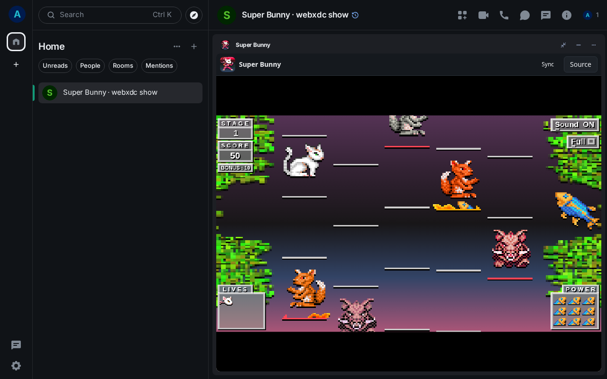607x379 pixels.
Task: Click room avatar in header
Action: [227, 15]
